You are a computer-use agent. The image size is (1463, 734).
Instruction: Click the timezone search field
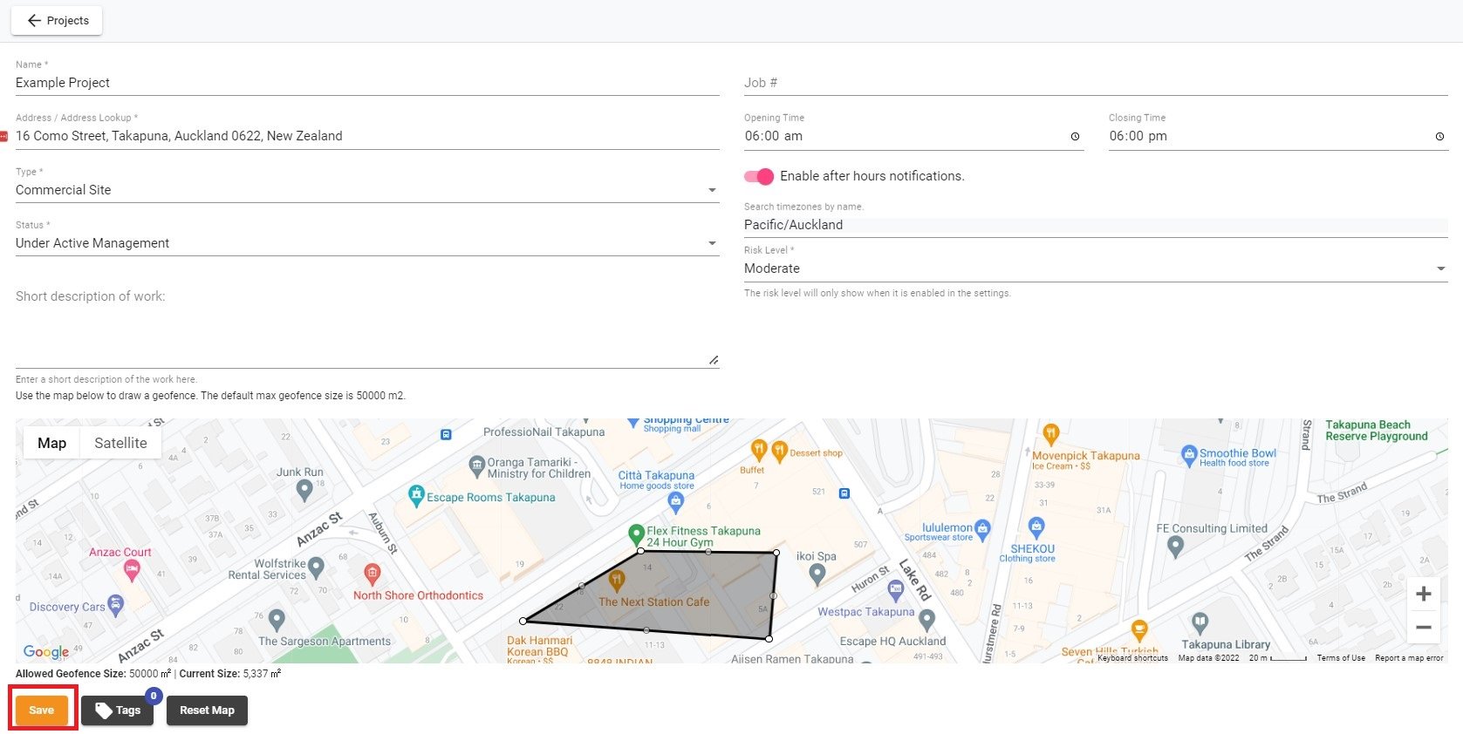pos(1096,225)
